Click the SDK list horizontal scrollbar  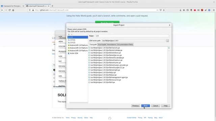[78, 103]
